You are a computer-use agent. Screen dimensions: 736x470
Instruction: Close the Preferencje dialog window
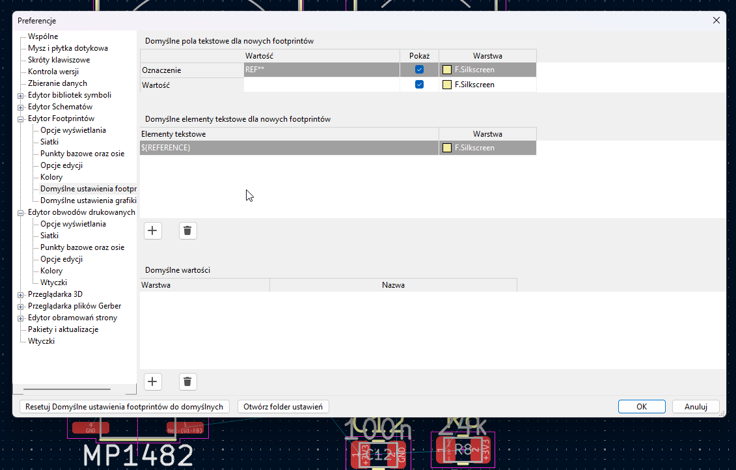tap(716, 20)
